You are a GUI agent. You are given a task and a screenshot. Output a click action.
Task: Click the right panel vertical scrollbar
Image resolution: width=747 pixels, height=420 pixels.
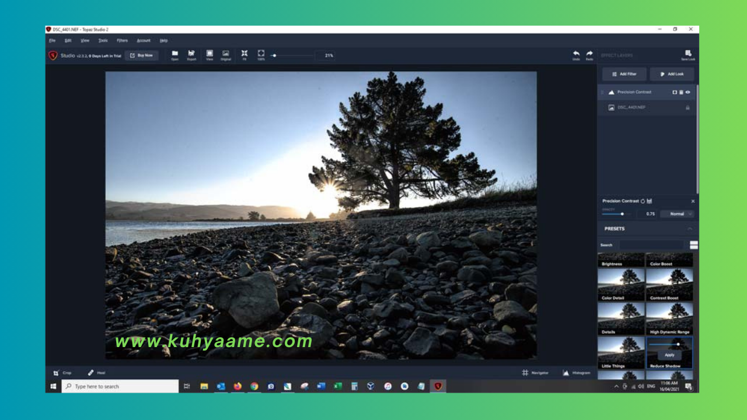pos(697,140)
